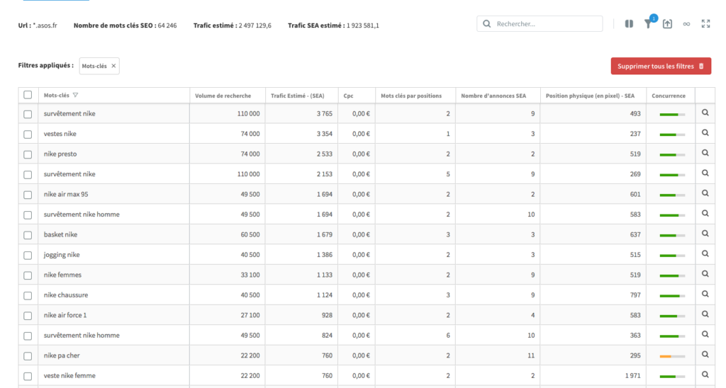Image resolution: width=726 pixels, height=388 pixels.
Task: Open magnifier for survêtement nike row with 2 153 traffic
Action: tap(705, 173)
